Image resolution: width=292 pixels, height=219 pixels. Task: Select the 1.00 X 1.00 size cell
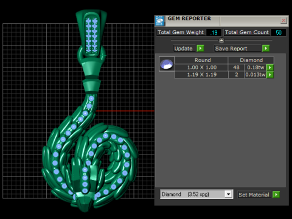tap(201, 68)
